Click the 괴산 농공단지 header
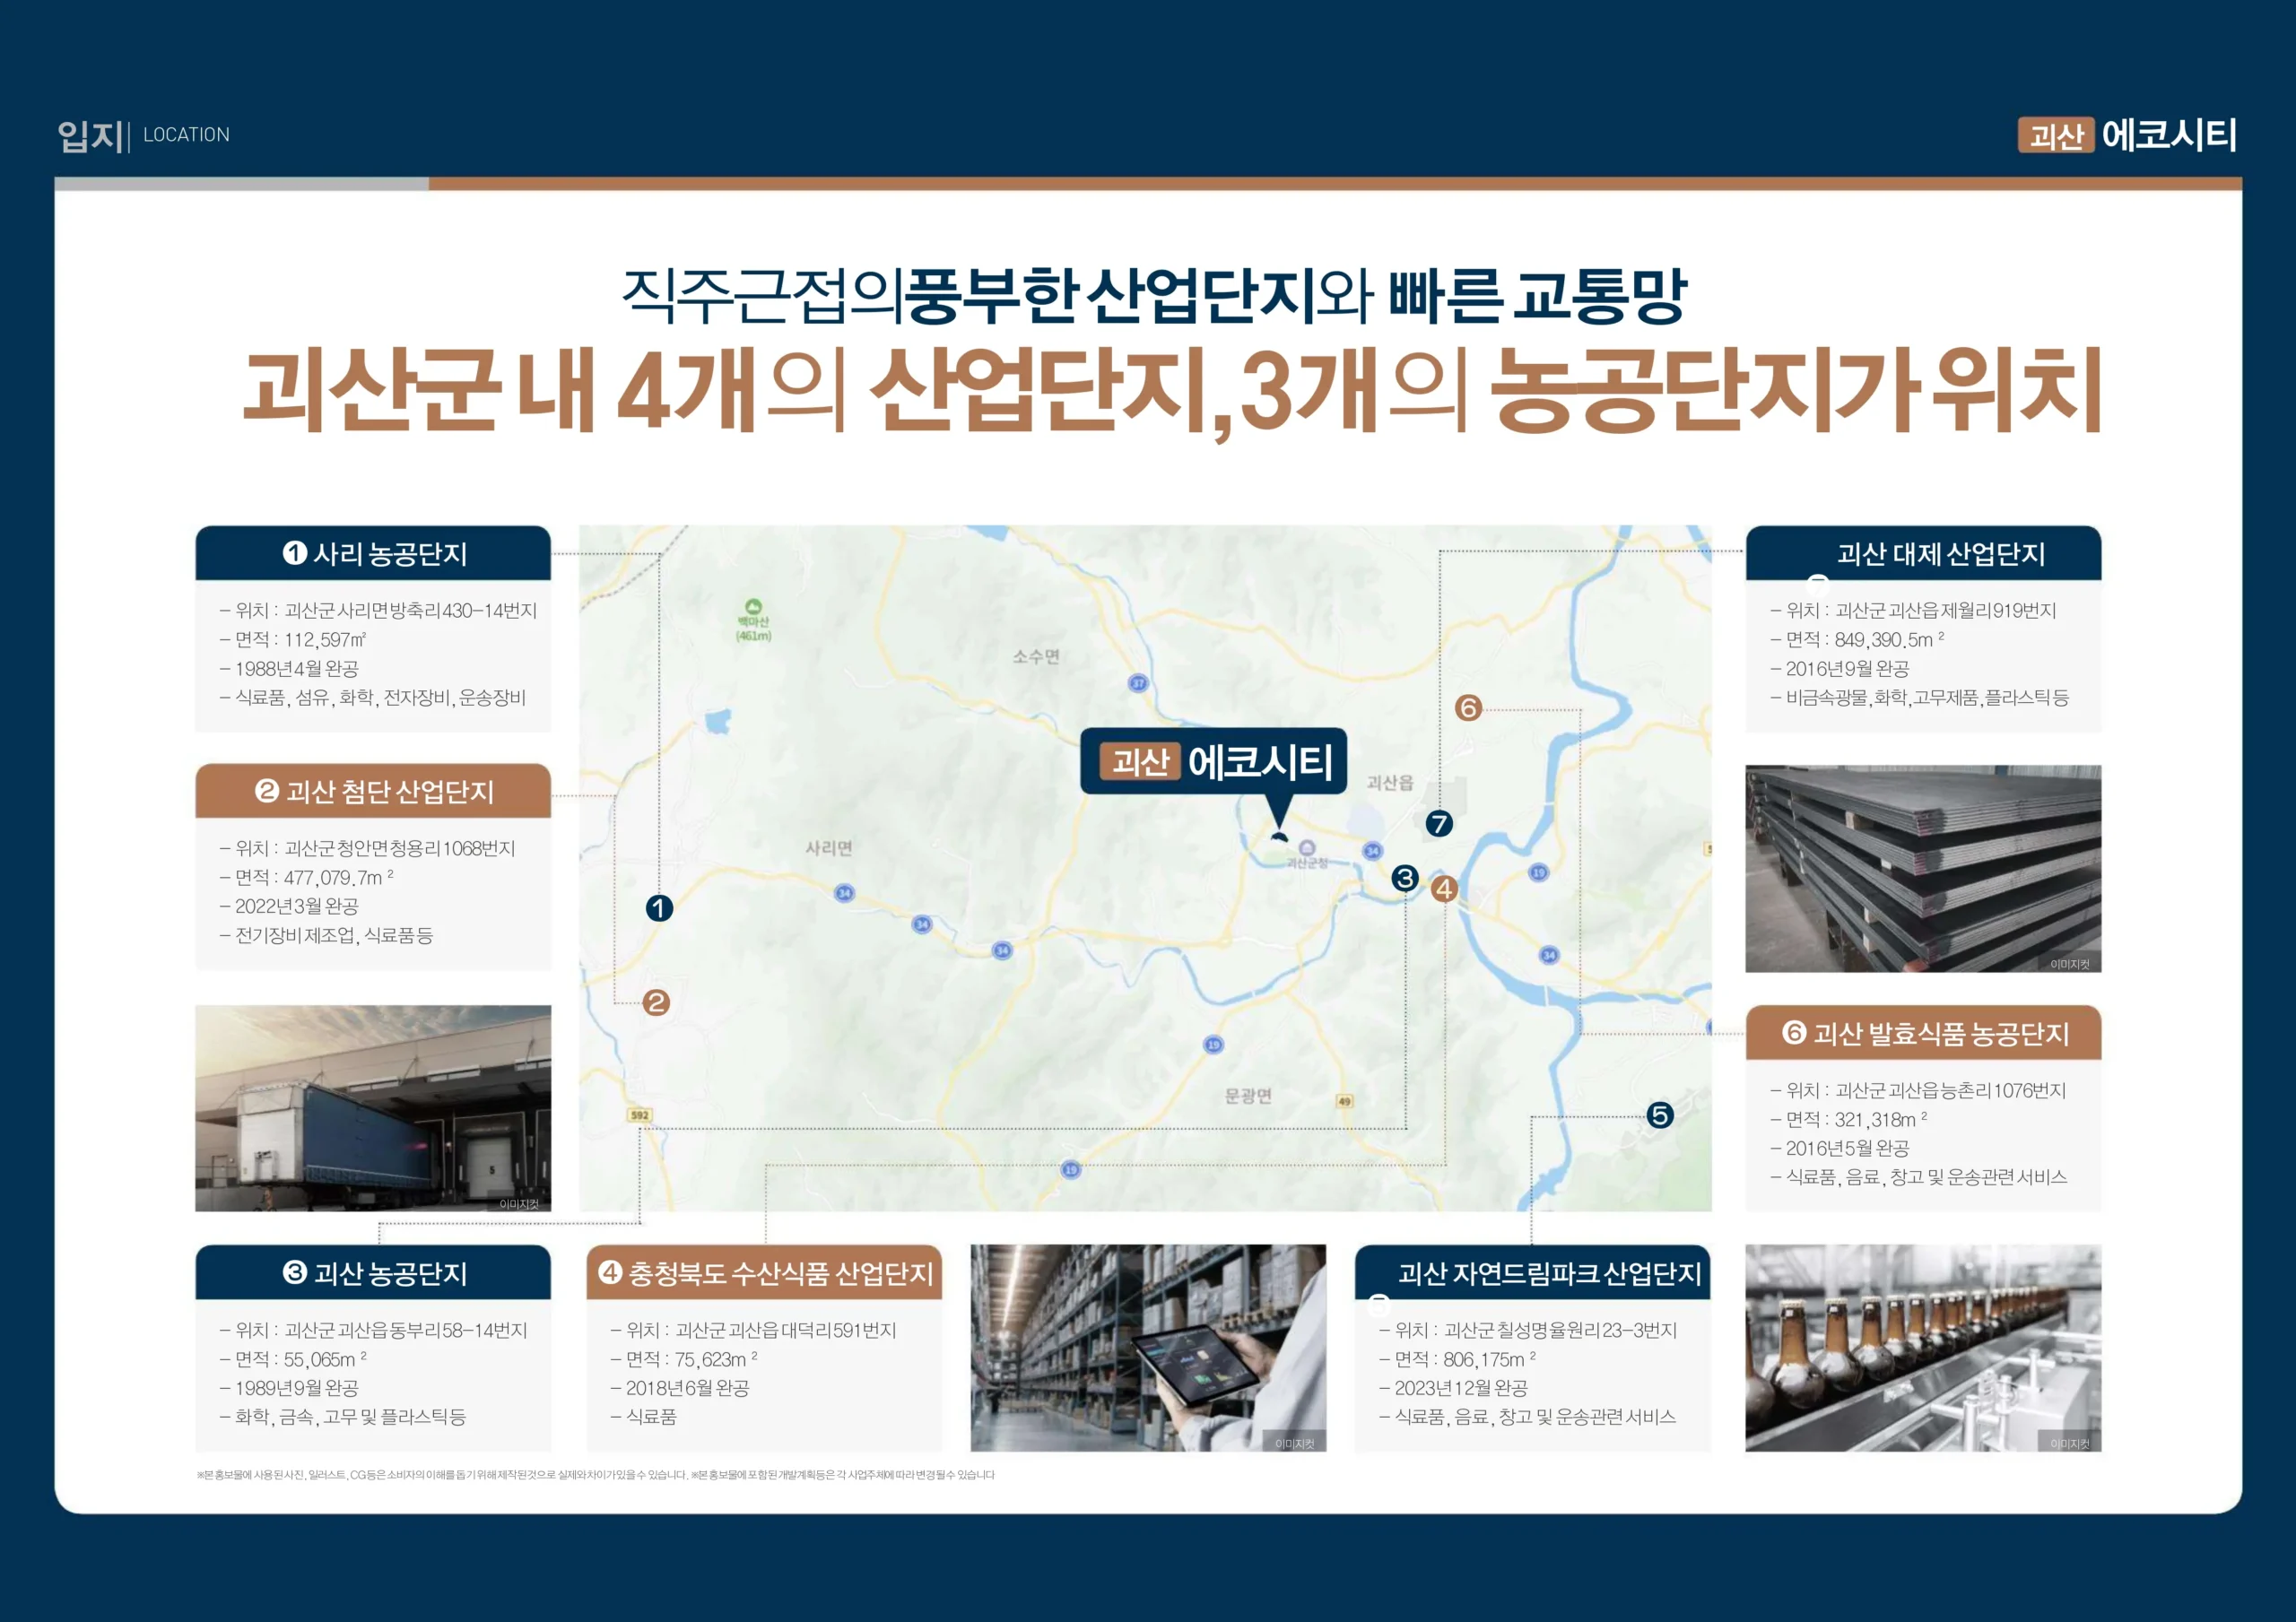The width and height of the screenshot is (2296, 1622). coord(373,1272)
